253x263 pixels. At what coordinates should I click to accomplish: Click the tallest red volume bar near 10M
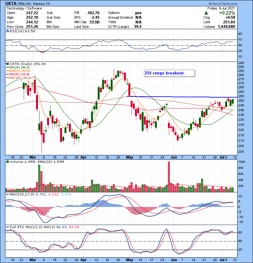coord(169,177)
